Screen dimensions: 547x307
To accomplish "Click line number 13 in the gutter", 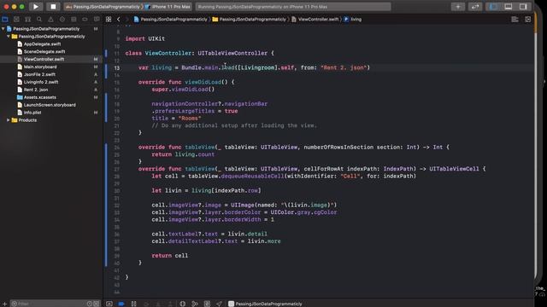I will click(x=116, y=68).
